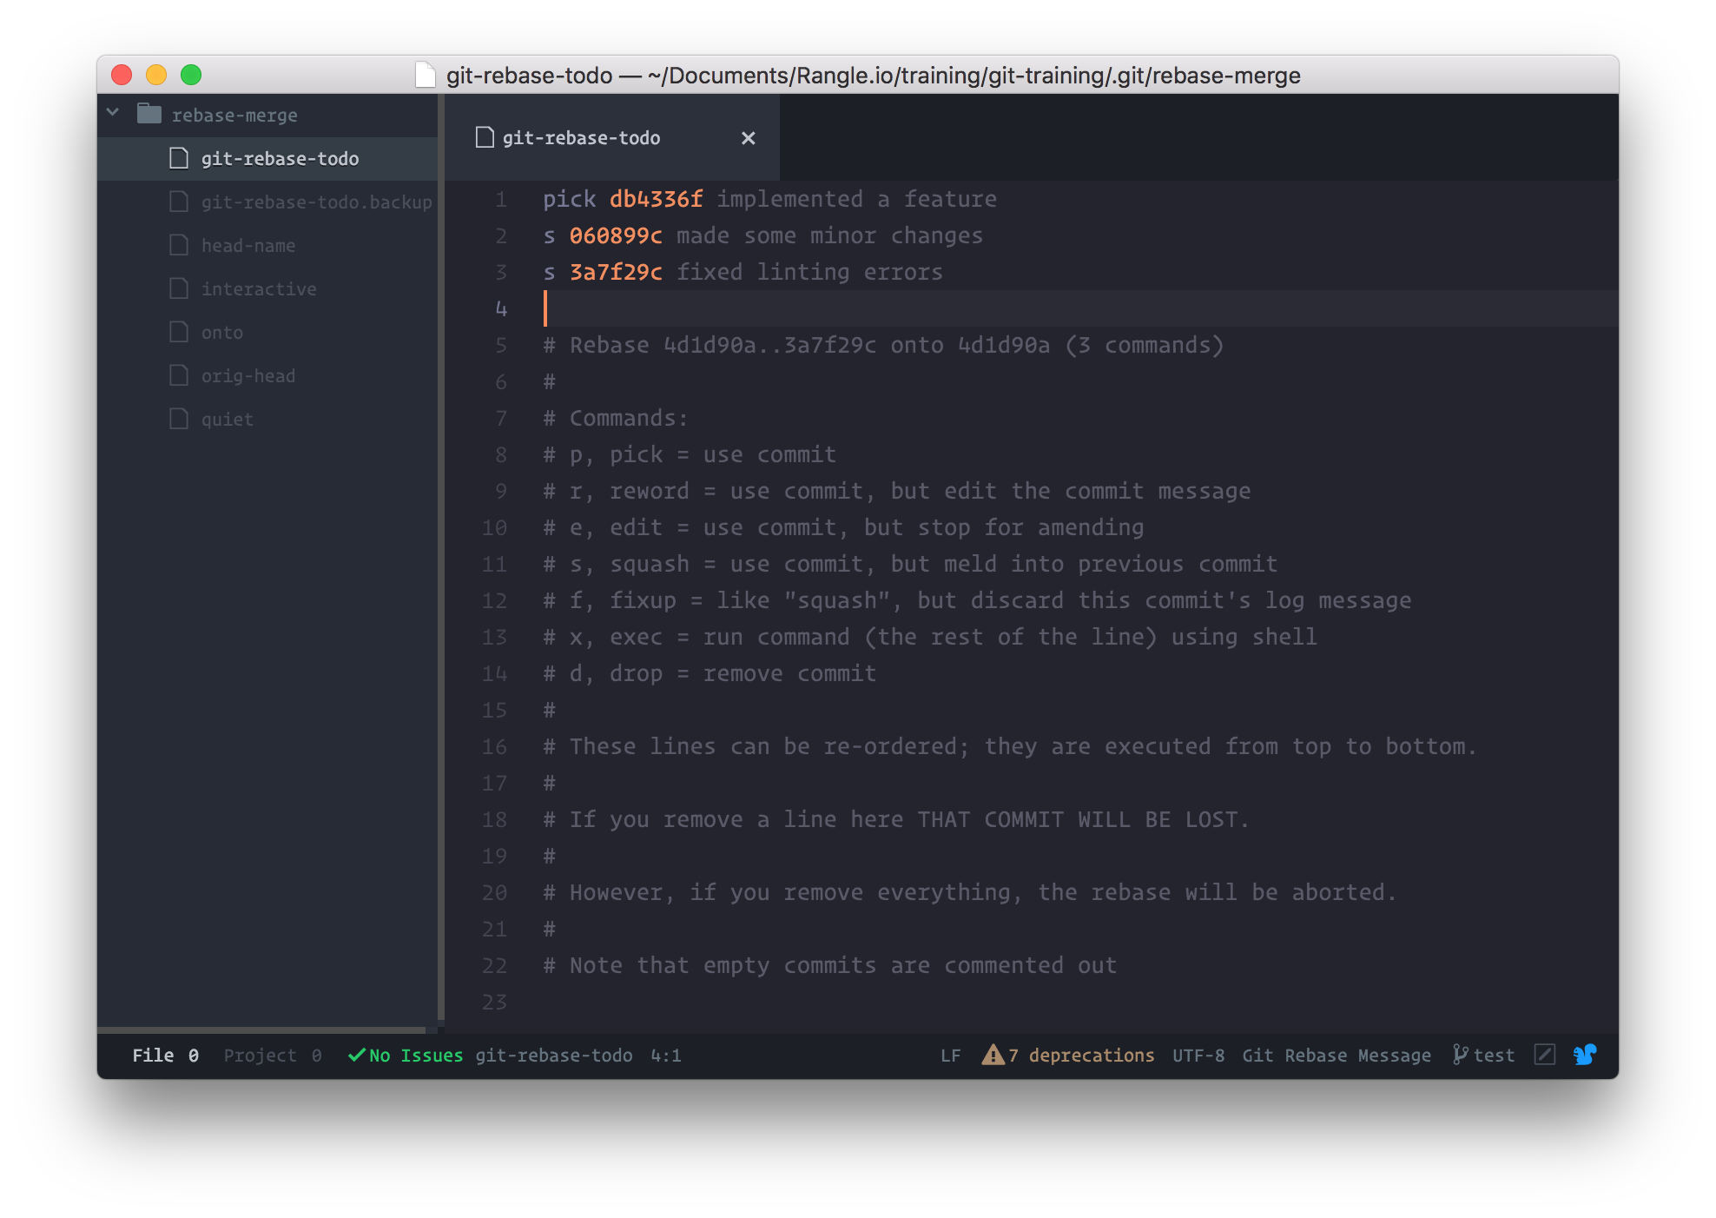The height and width of the screenshot is (1218, 1716).
Task: Click file icon in git-rebase-todo tab
Action: 485,137
